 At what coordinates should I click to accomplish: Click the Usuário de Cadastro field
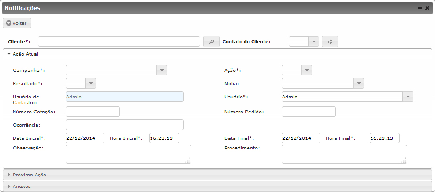125,97
